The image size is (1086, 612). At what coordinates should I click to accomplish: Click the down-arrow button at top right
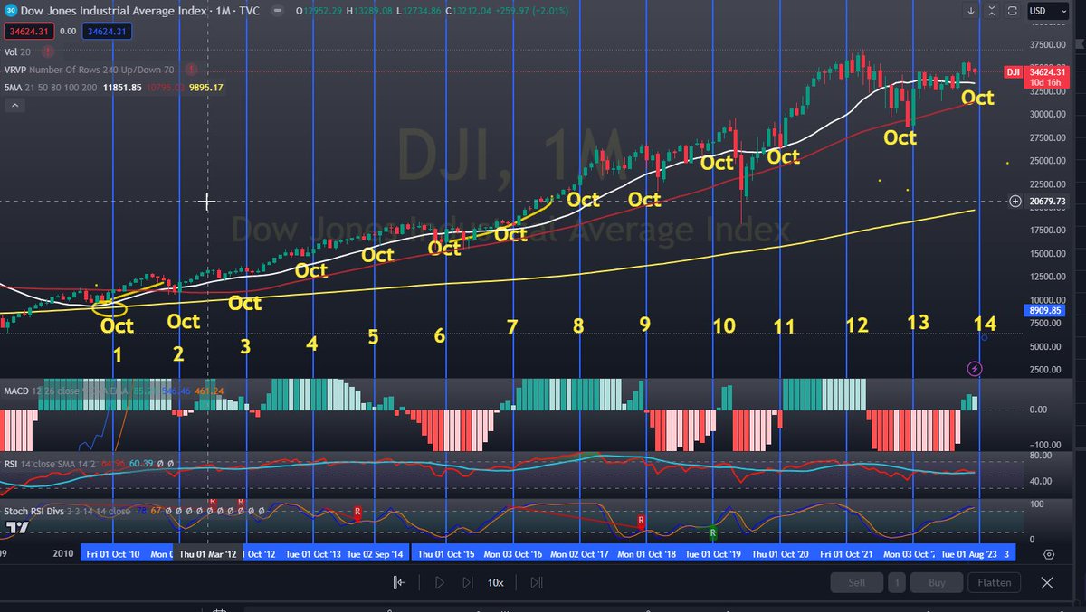(972, 11)
